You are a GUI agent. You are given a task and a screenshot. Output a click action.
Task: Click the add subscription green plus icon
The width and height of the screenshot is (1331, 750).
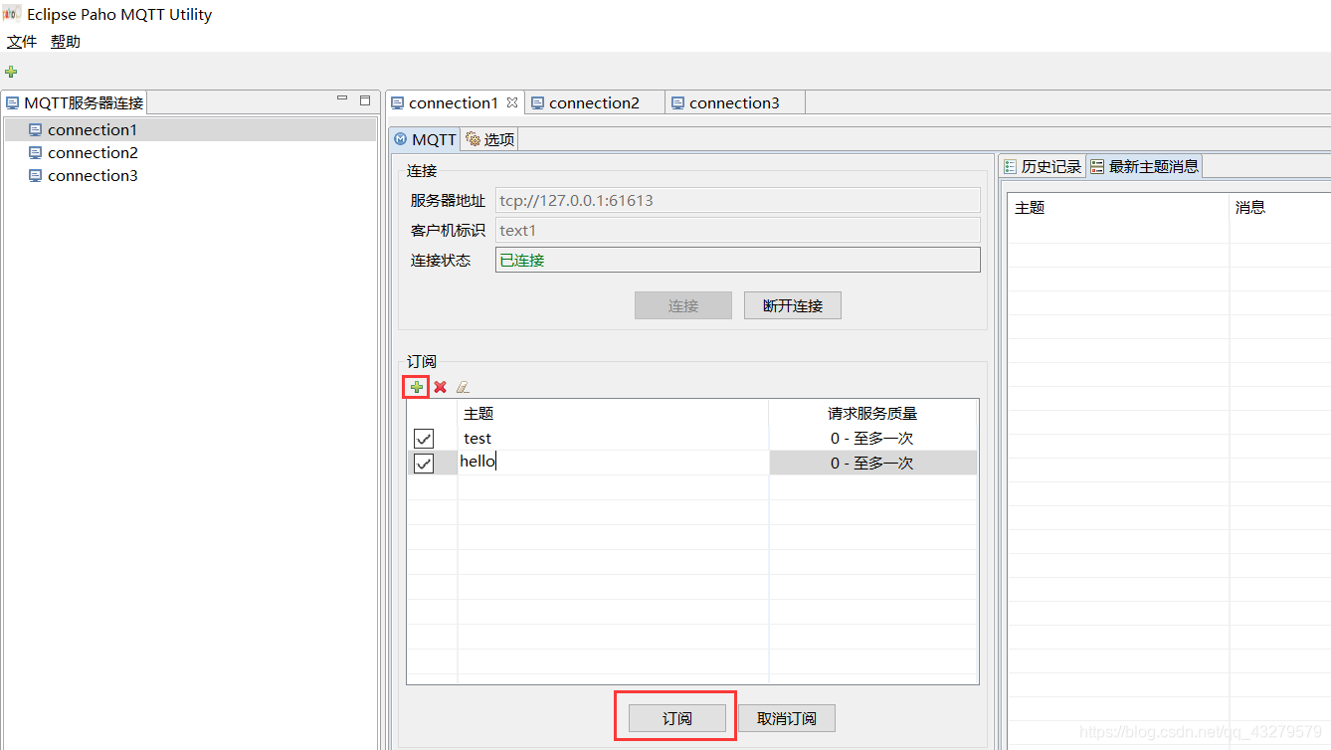pyautogui.click(x=417, y=387)
